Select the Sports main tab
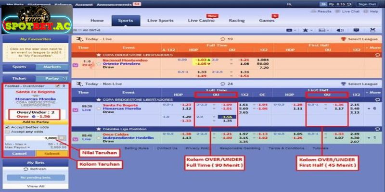 click(x=126, y=21)
